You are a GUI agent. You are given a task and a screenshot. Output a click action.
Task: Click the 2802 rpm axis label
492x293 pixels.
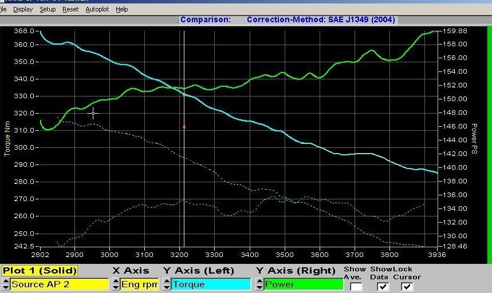(x=40, y=255)
